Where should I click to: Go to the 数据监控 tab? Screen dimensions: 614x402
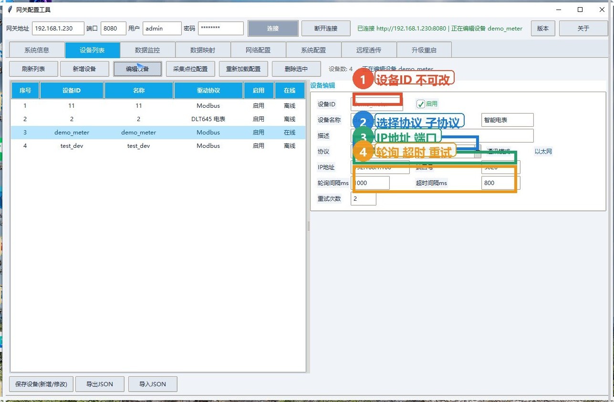[147, 50]
